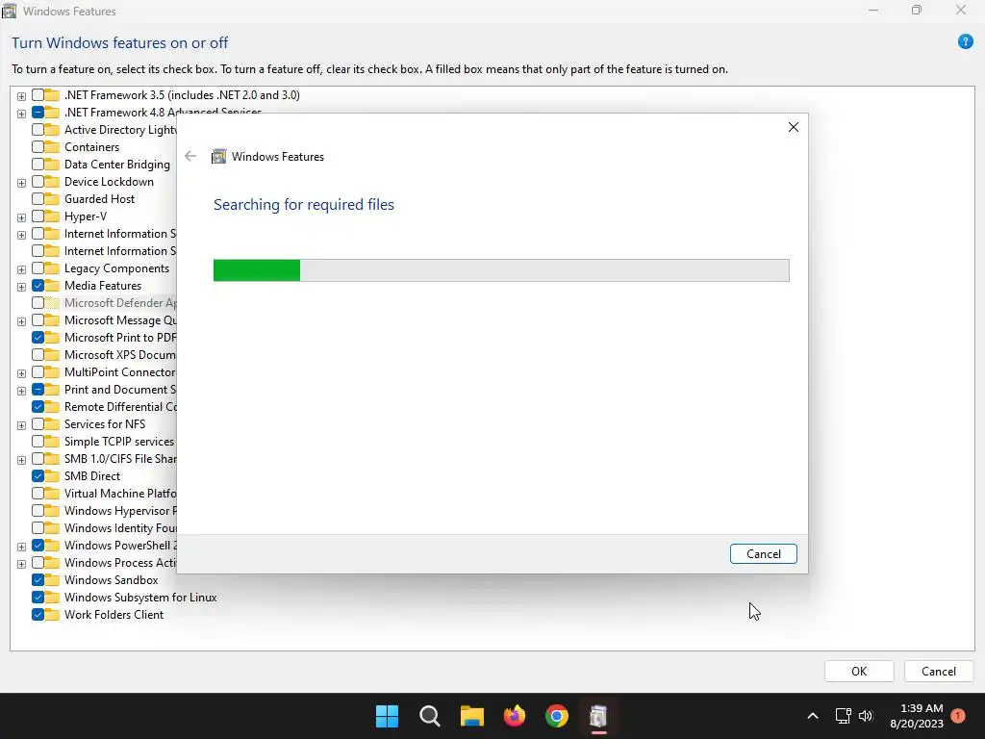Viewport: 985px width, 739px height.
Task: Disable Windows Subsystem for Linux checkbox
Action: point(38,598)
